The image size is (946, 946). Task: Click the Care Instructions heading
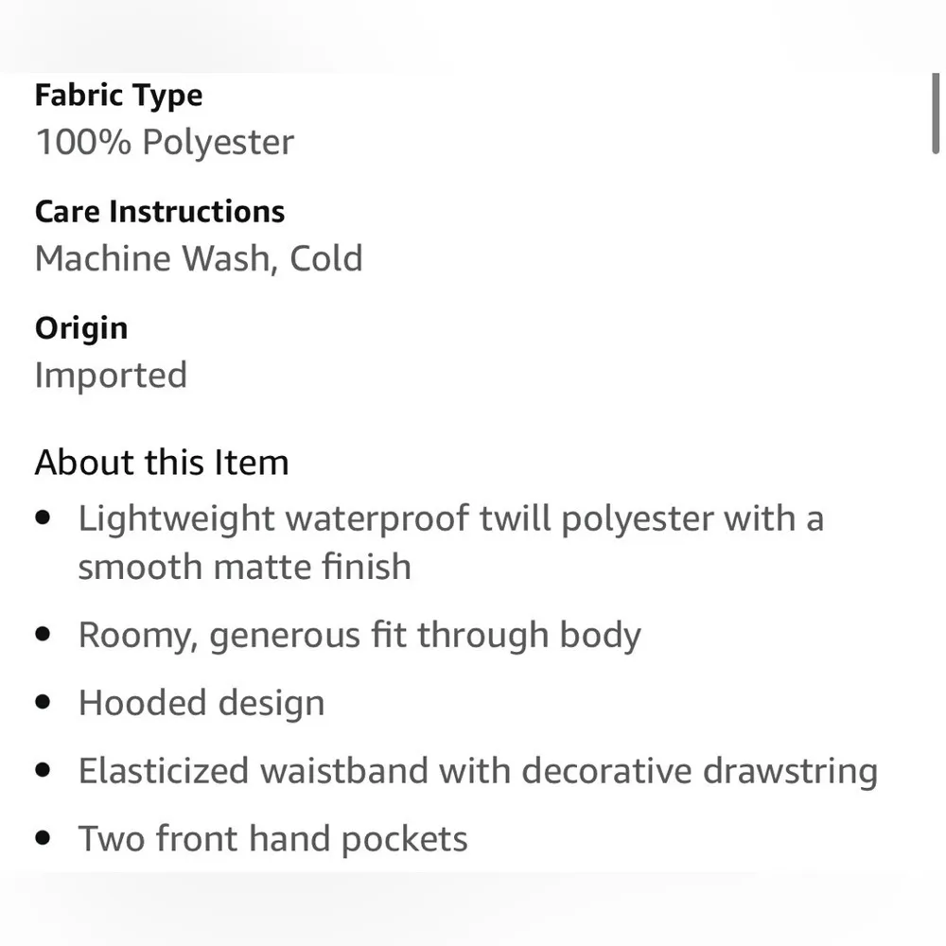[x=160, y=212]
